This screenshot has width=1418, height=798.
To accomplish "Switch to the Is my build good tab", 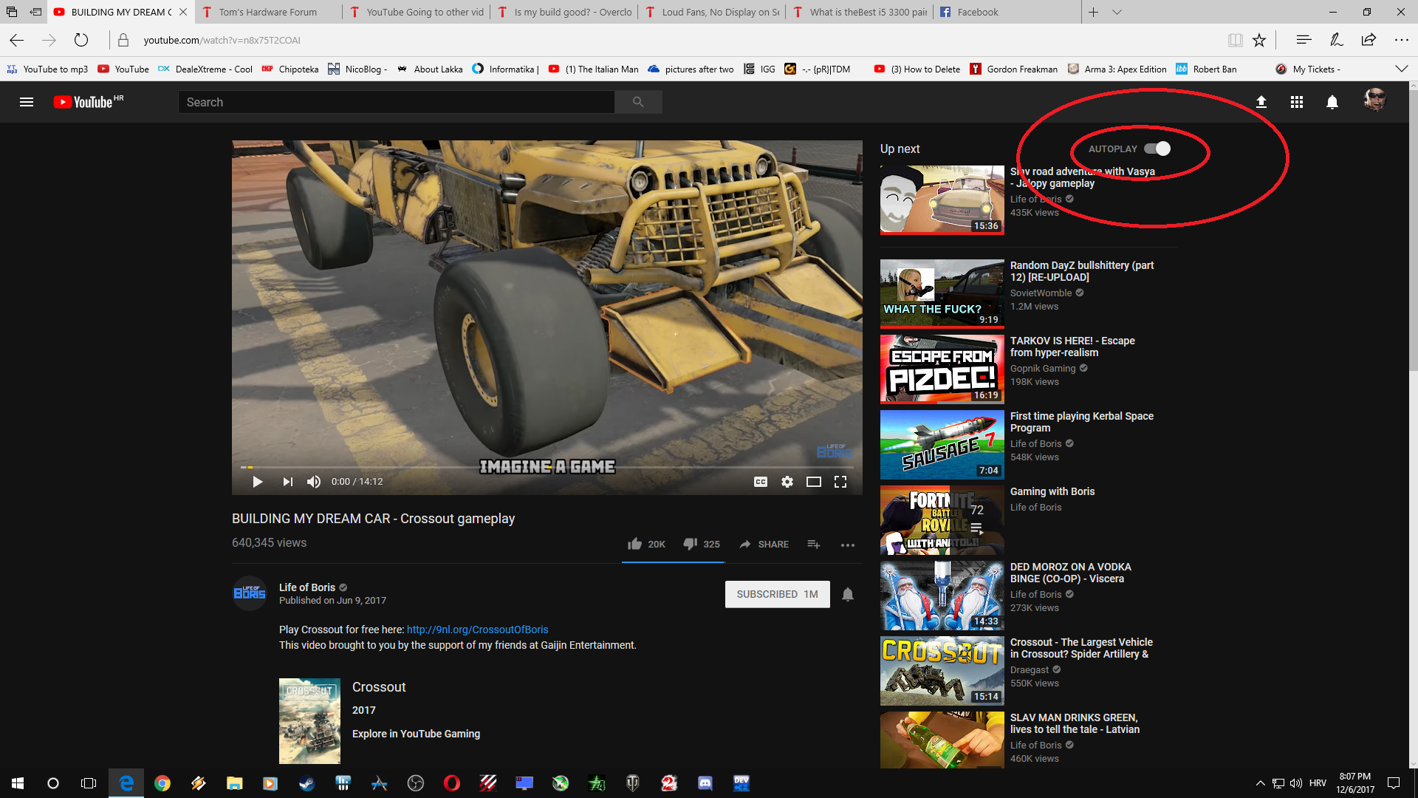I will click(565, 12).
